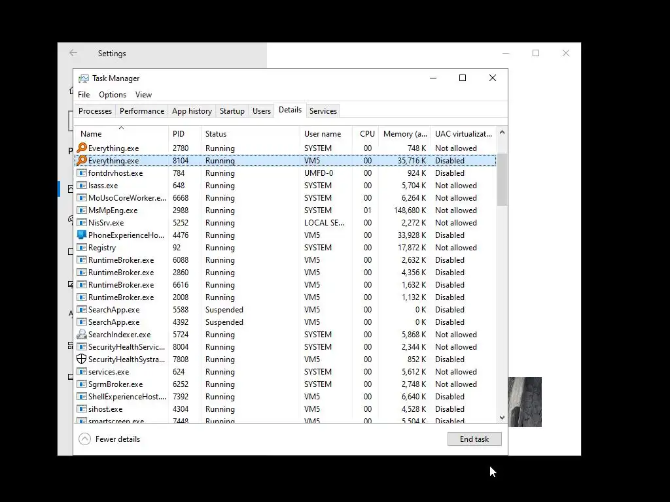Go back using the Settings window arrow

pos(73,53)
